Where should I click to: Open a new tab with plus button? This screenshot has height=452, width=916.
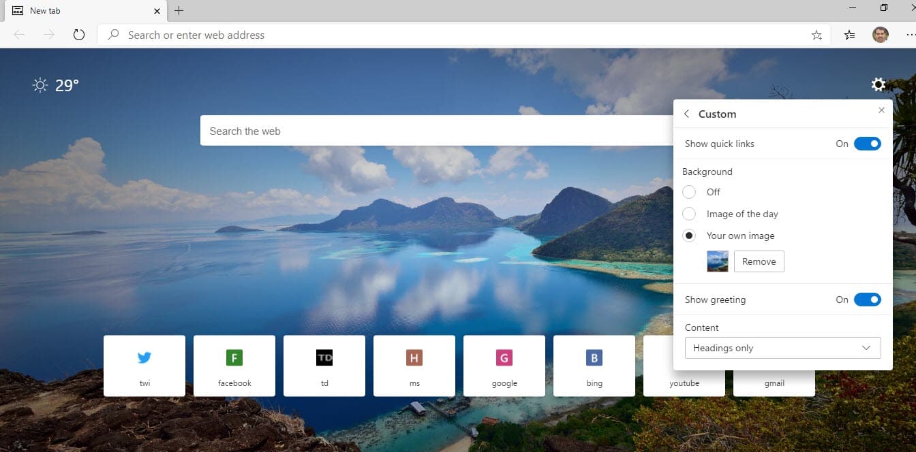coord(179,10)
